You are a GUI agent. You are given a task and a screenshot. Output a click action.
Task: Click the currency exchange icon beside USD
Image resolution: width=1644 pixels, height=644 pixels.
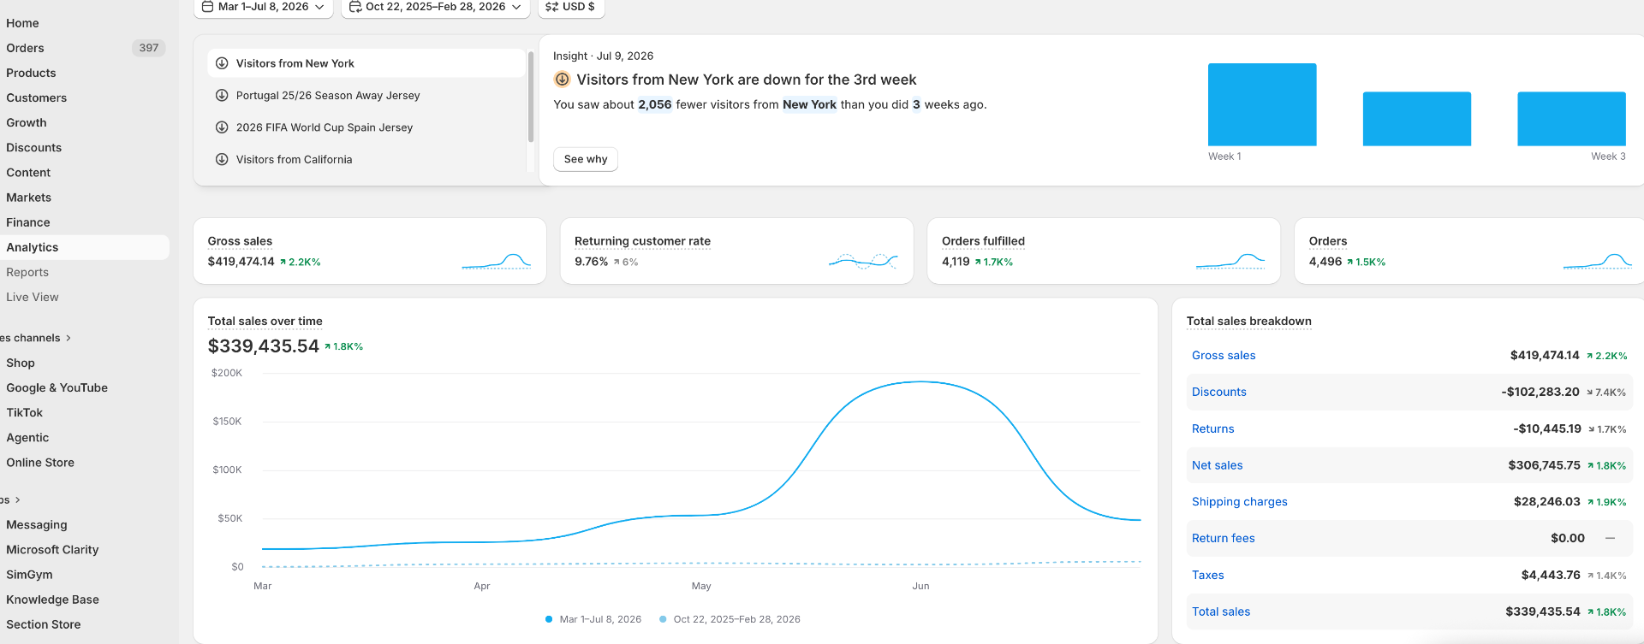[551, 6]
